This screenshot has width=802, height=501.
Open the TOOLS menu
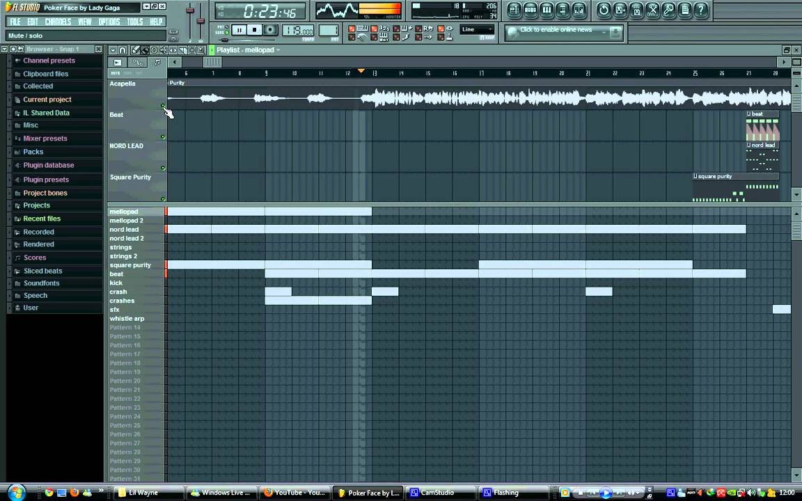(135, 22)
